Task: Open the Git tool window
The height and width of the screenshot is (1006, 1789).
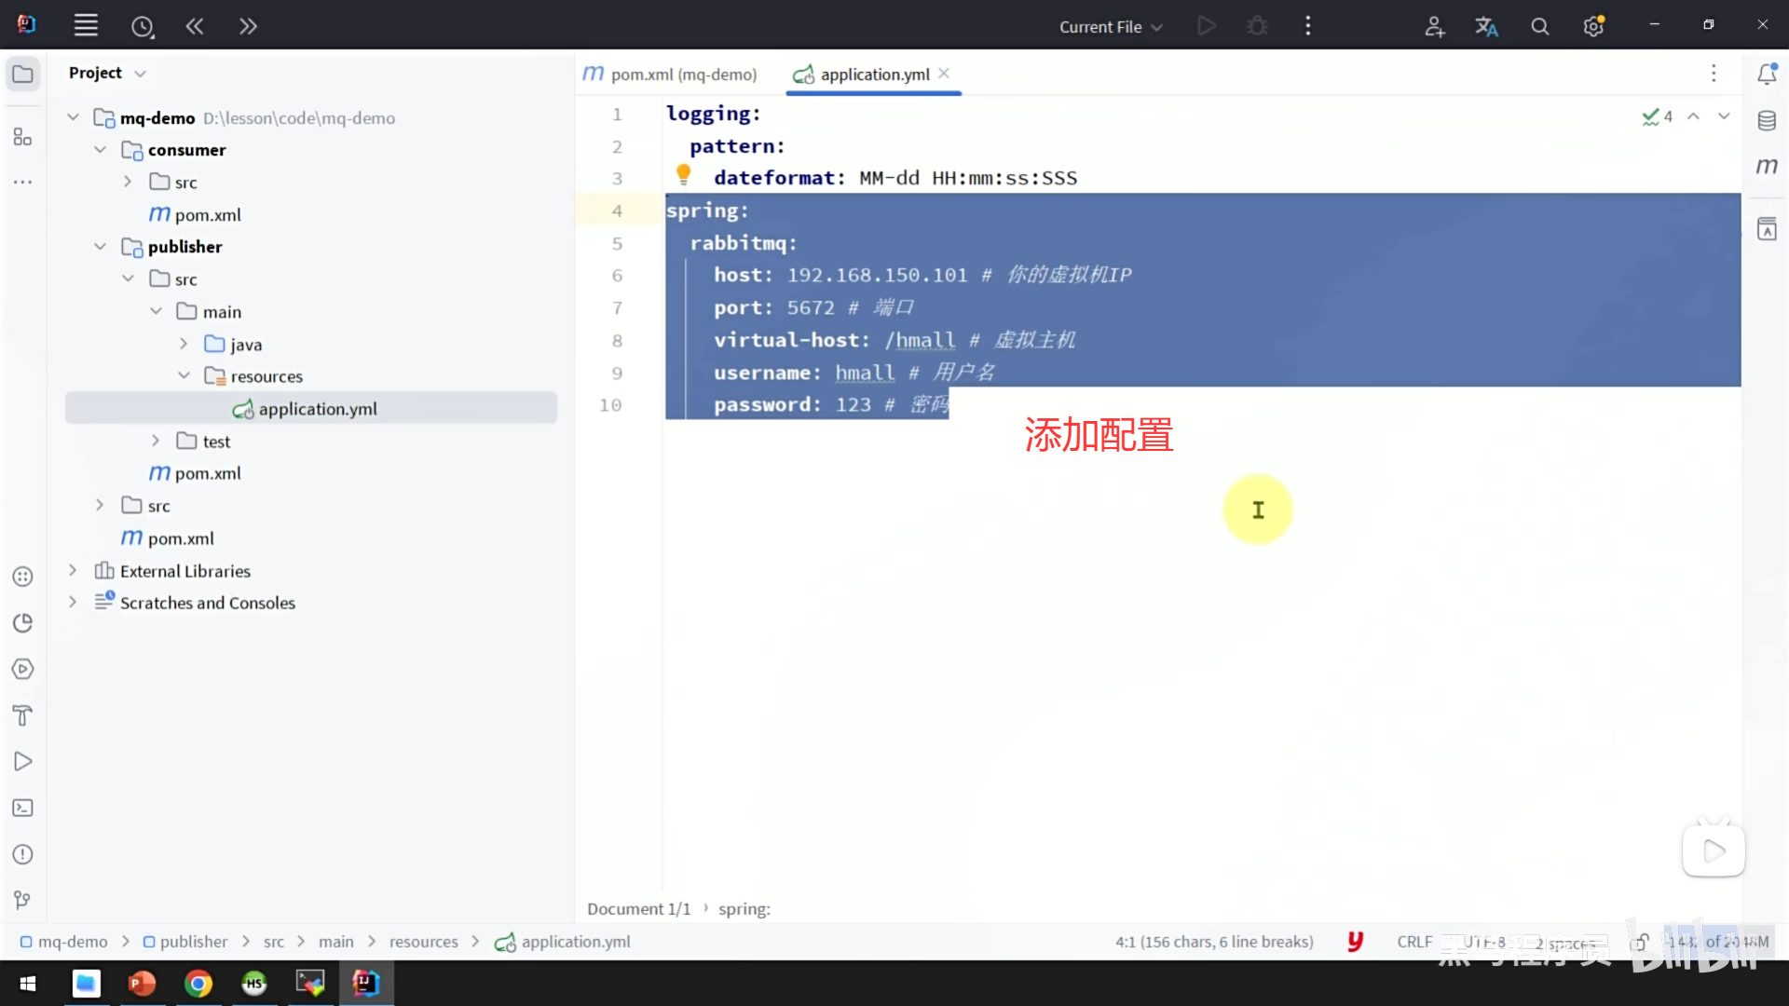Action: 23,901
